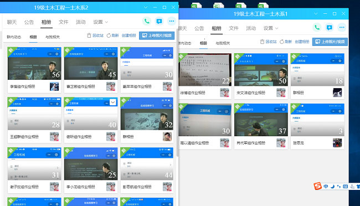360x206 pixels.
Task: Click the 创建相册 link in 土木系1 window
Action: pyautogui.click(x=302, y=42)
